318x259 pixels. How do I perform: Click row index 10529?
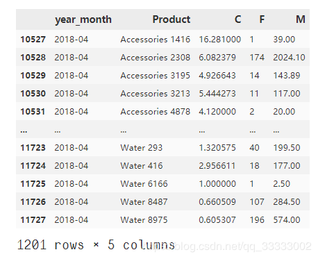(33, 76)
